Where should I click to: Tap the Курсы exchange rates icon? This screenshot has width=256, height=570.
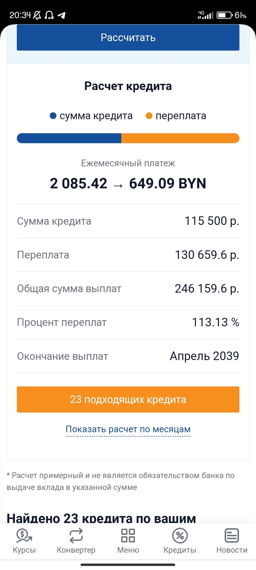pos(24,536)
